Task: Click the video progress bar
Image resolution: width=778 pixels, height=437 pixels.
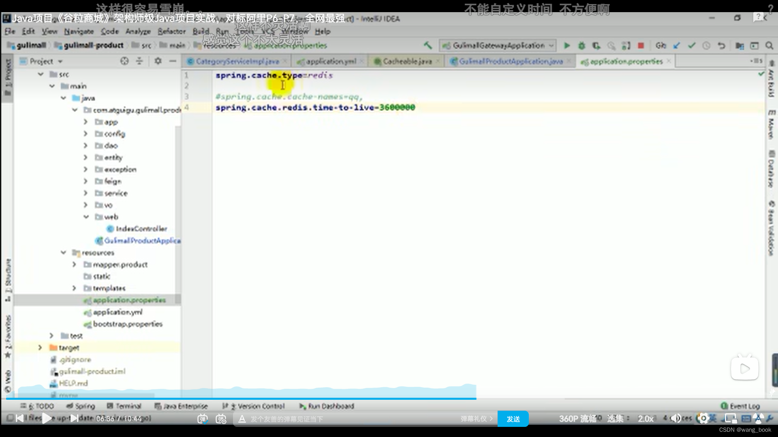Action: (389, 399)
